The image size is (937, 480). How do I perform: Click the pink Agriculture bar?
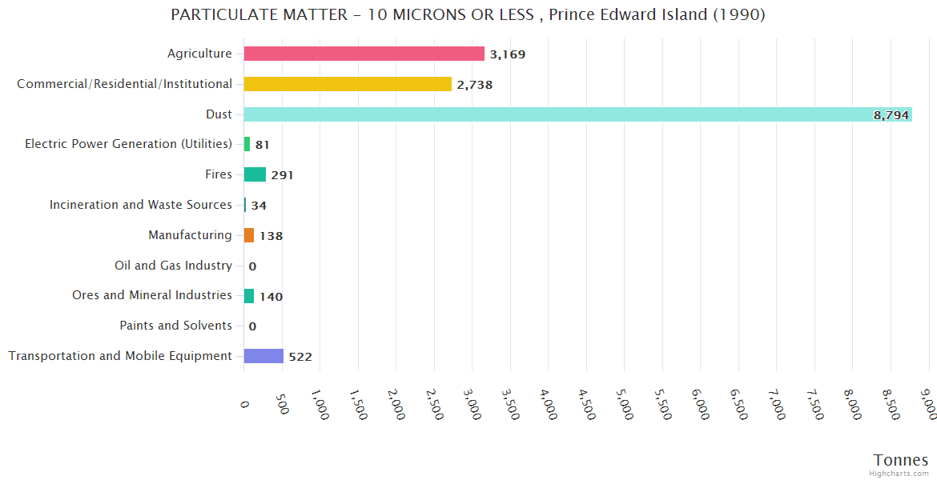tap(364, 54)
